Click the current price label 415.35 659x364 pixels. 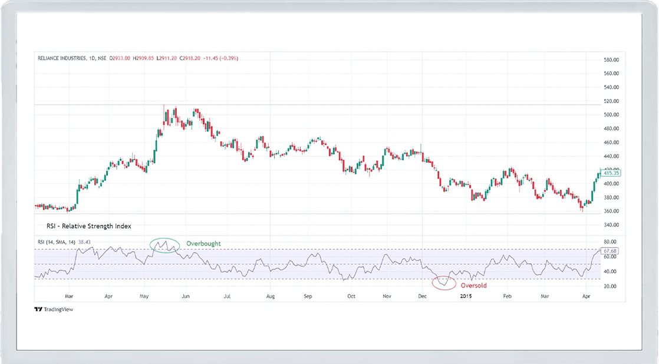click(x=611, y=173)
